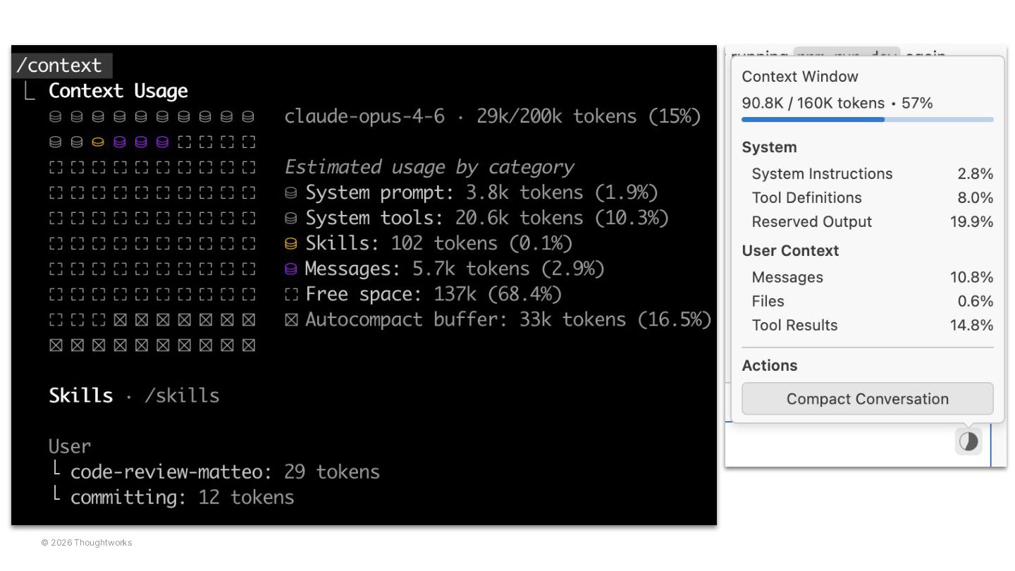1015x571 pixels.
Task: Click the System tools gray disk icon
Action: point(290,218)
